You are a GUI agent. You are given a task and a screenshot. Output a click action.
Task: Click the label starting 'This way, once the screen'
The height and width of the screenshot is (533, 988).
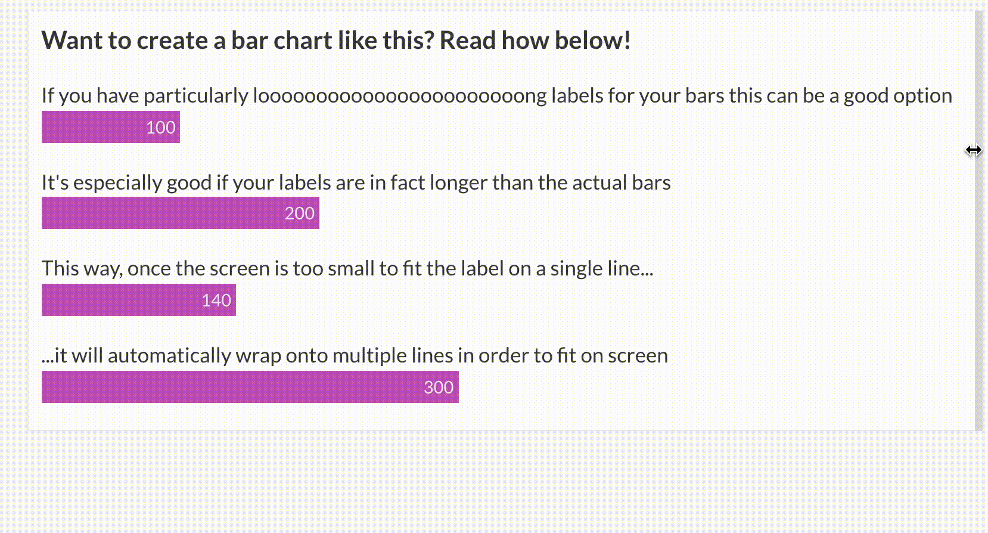click(x=347, y=269)
